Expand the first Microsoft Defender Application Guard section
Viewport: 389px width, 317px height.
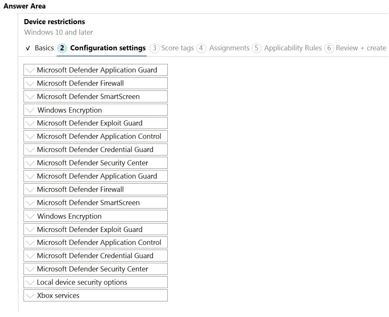95,70
